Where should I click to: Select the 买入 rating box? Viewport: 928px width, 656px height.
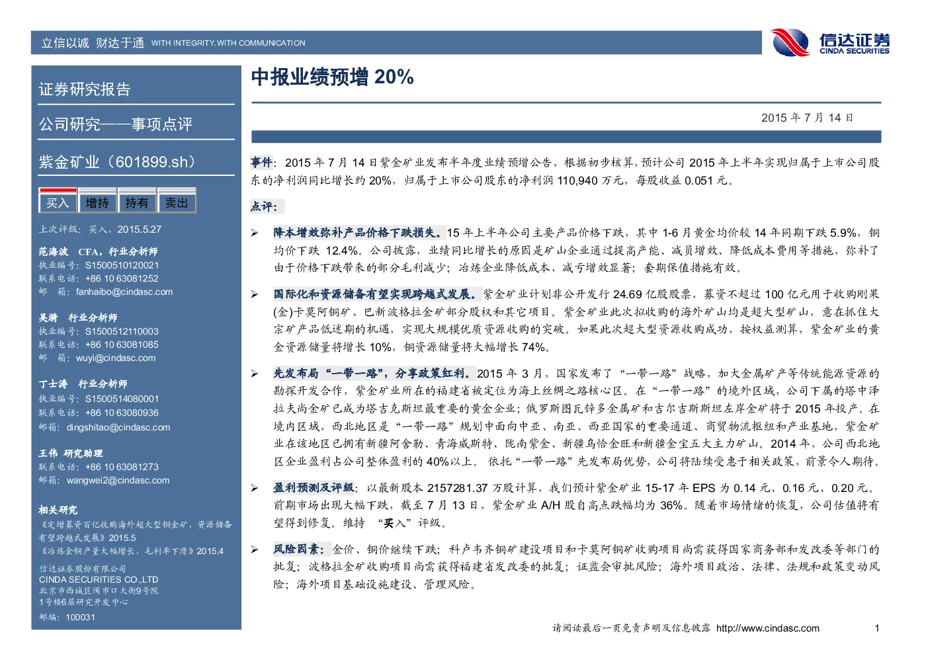58,202
